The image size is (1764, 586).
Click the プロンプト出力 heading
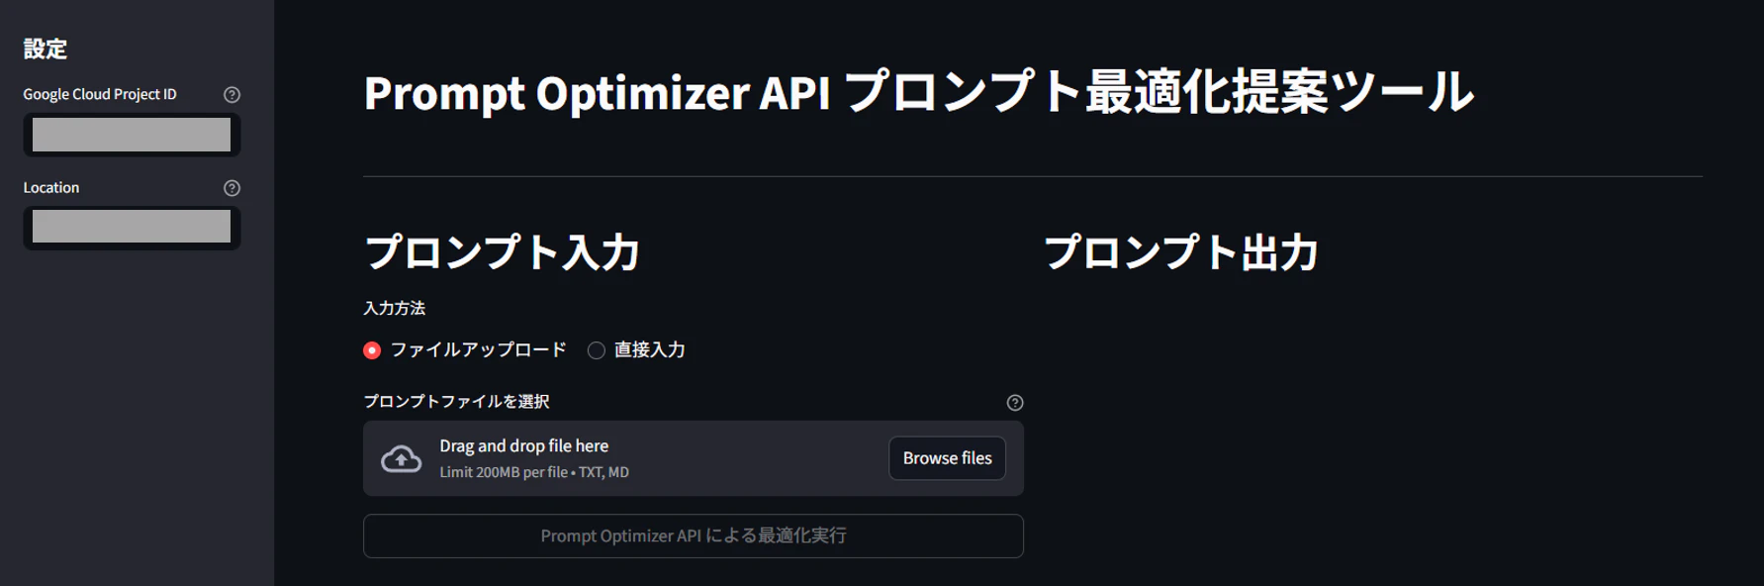click(1181, 252)
